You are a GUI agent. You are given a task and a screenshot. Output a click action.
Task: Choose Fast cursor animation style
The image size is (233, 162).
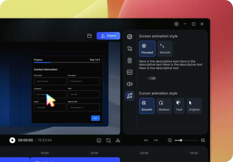179,106
